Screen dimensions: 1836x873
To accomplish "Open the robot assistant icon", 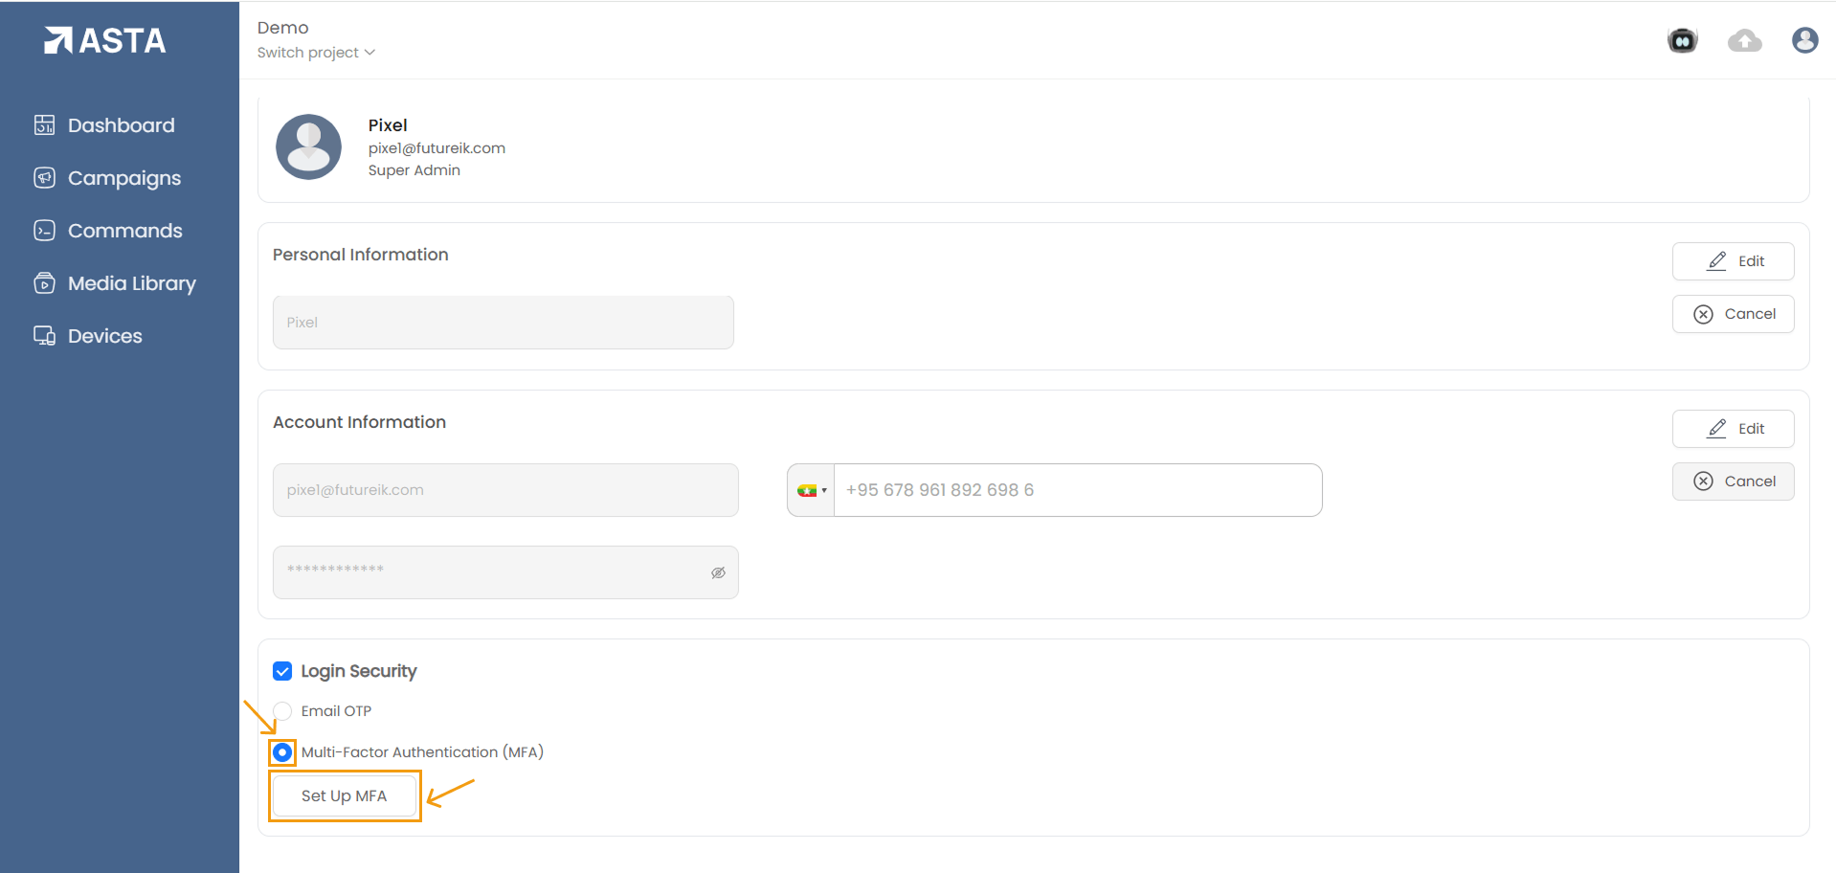I will (1682, 40).
